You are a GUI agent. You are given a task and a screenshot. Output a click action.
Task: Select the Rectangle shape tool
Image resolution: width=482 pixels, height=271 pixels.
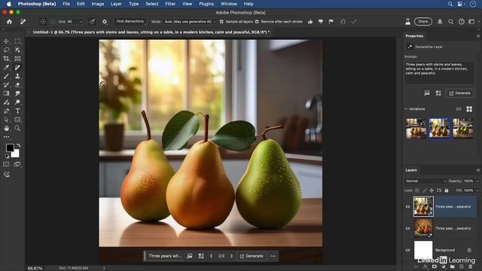coord(17,120)
